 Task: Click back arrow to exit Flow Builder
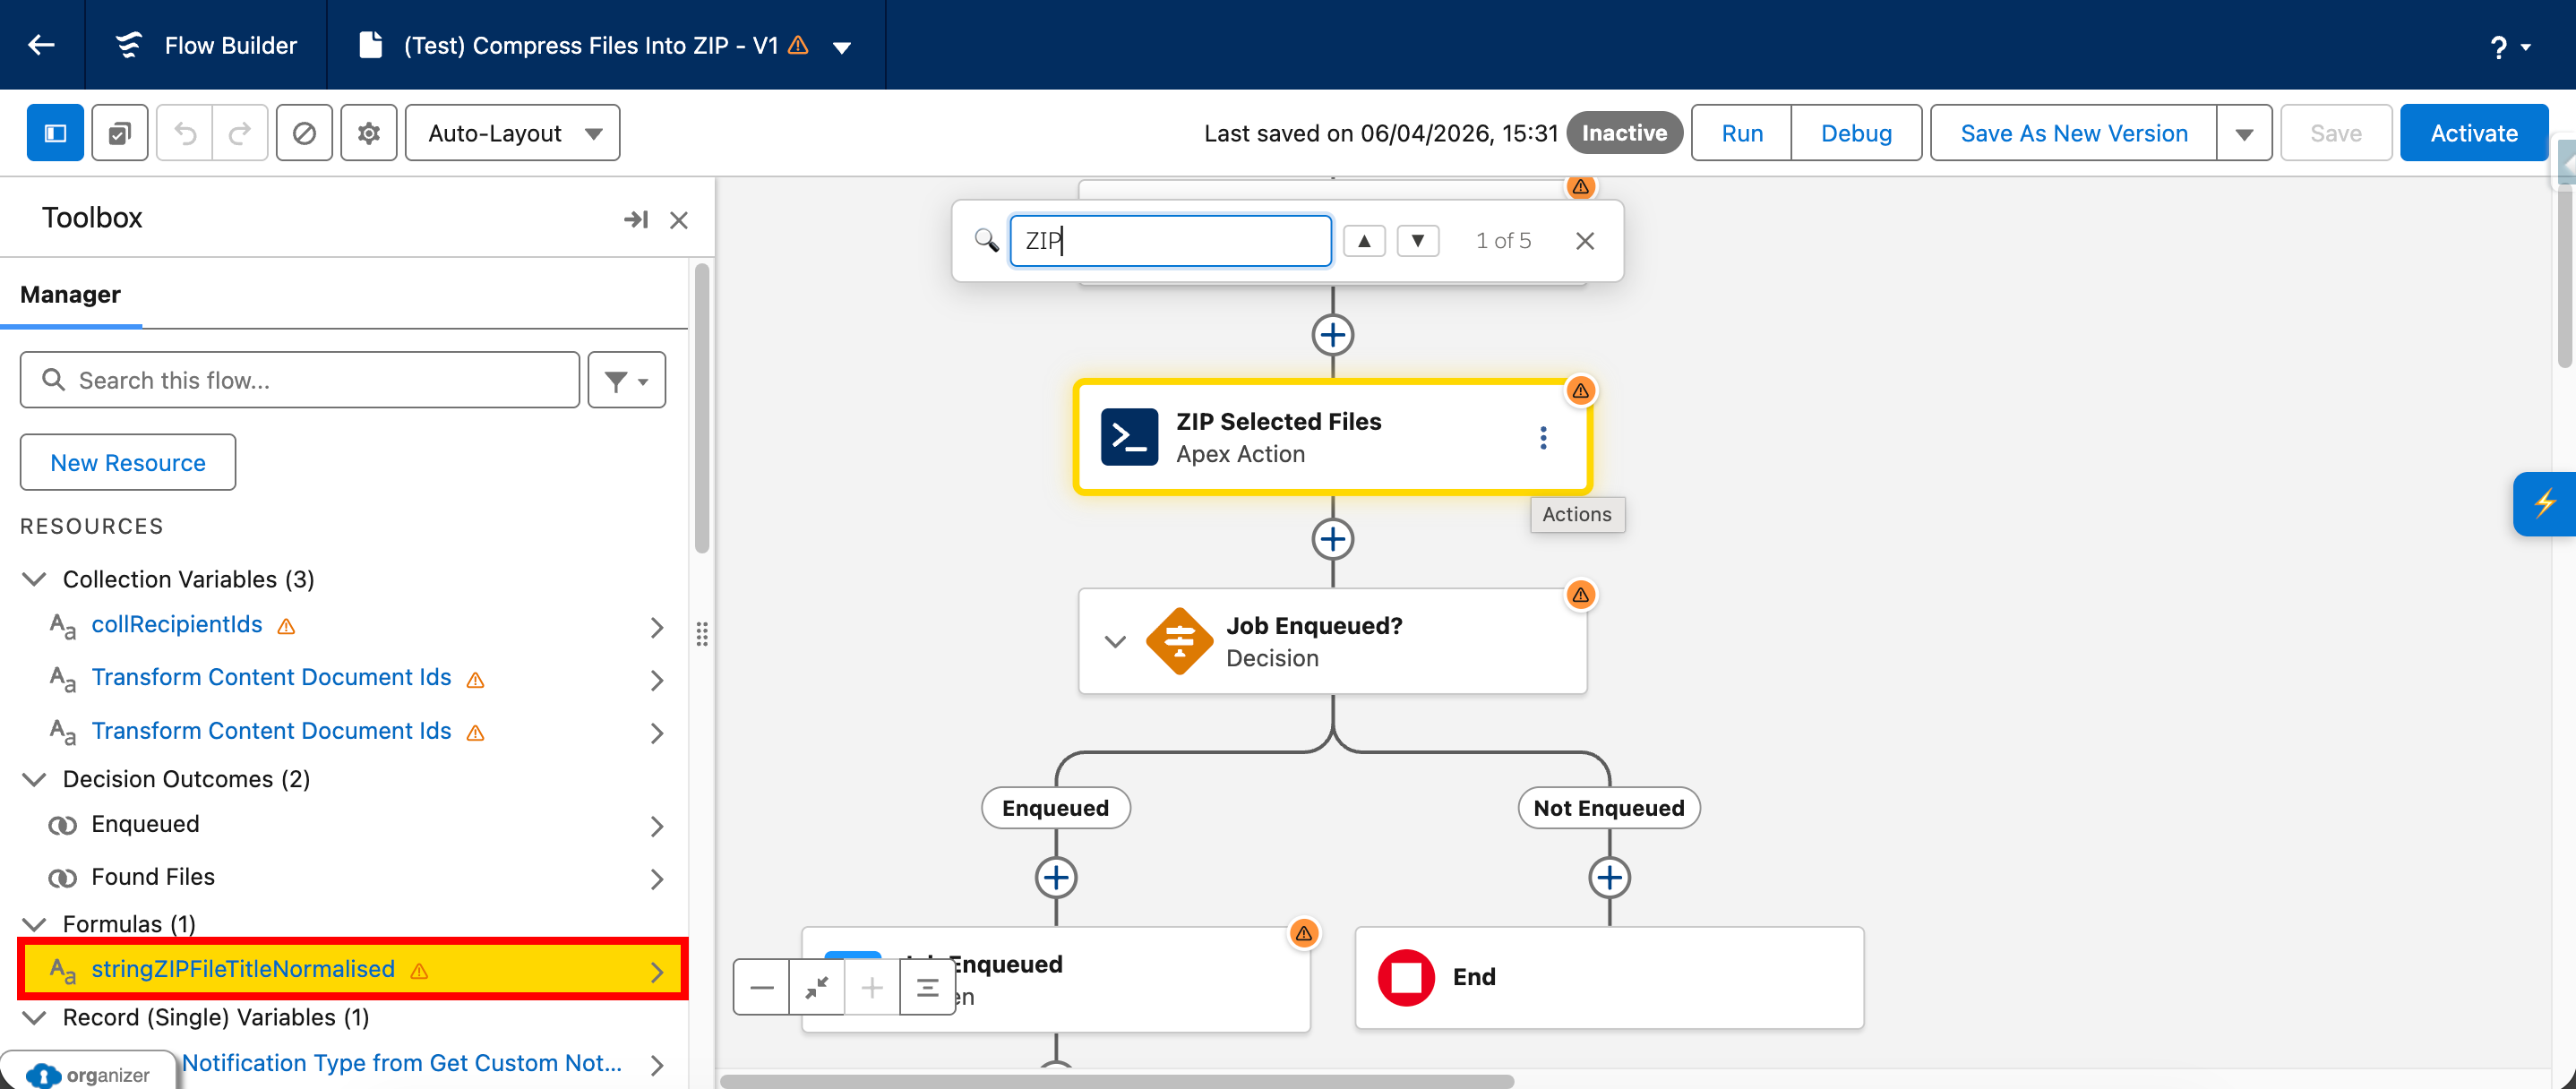click(x=41, y=45)
